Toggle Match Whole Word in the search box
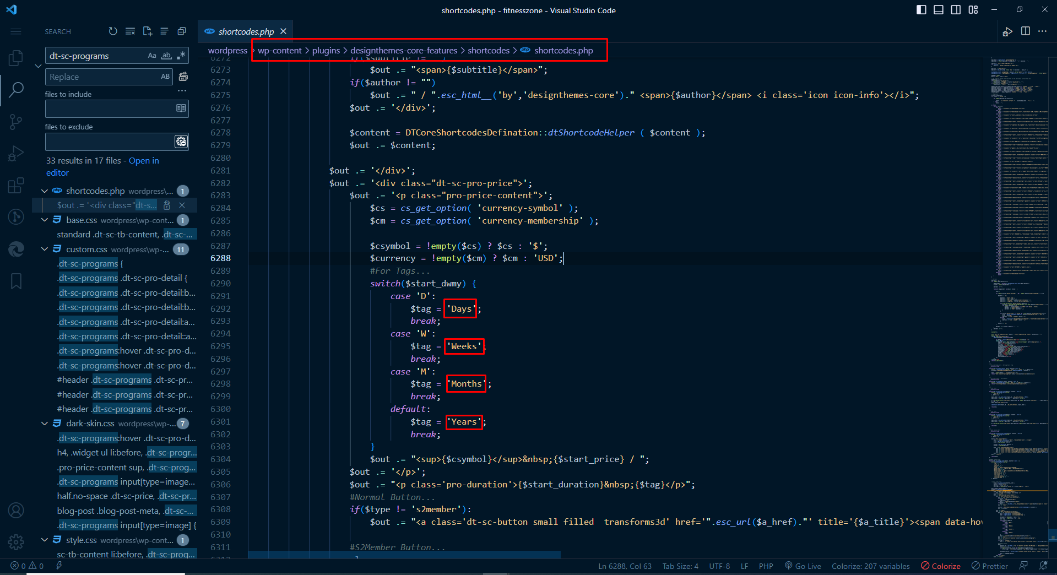Image resolution: width=1057 pixels, height=575 pixels. 166,56
